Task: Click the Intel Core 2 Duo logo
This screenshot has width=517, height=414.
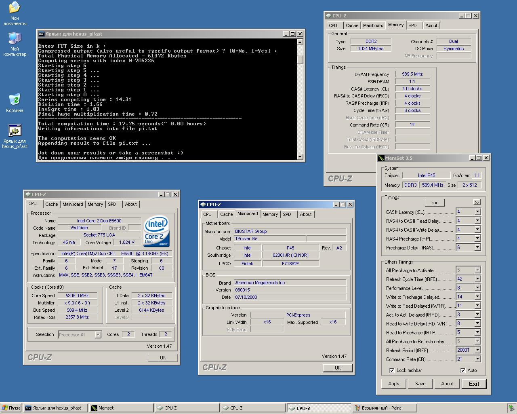Action: 156,232
